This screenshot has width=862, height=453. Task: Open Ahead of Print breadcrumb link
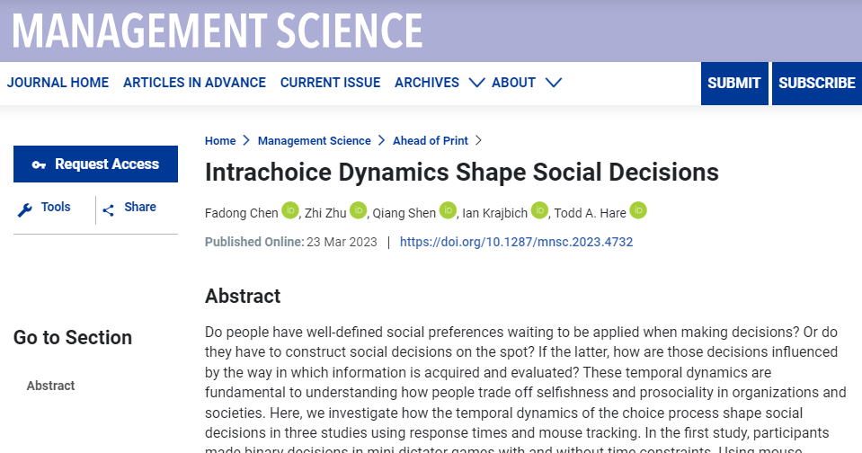(x=431, y=141)
